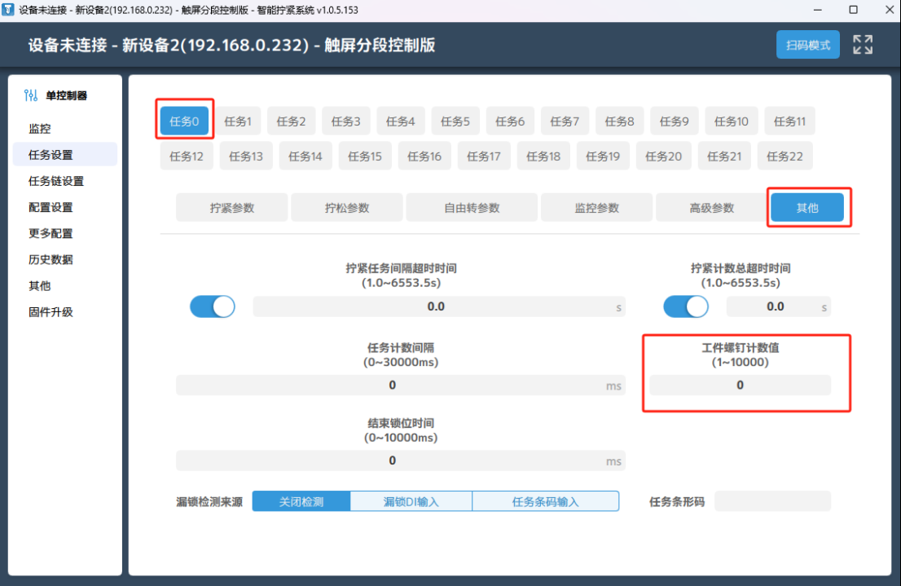Click the 扫码模式 button
Viewport: 901px width, 586px height.
point(808,45)
